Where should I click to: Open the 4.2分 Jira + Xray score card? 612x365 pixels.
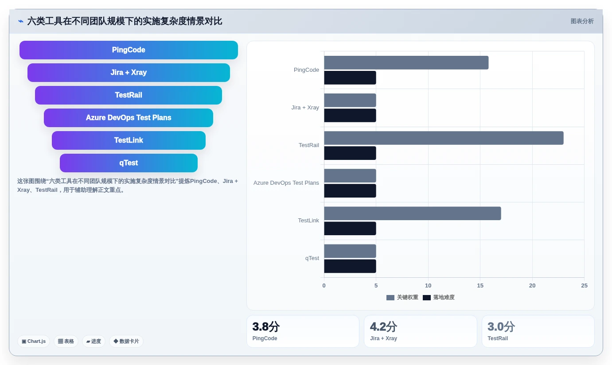[421, 331]
